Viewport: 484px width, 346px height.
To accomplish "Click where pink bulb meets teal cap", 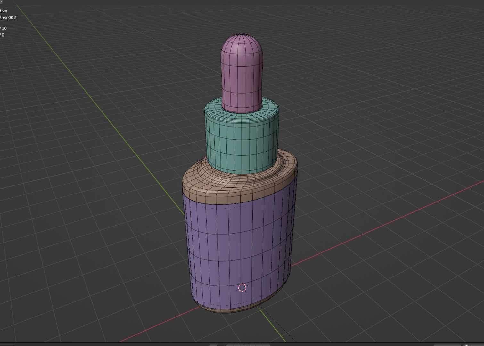I will tap(242, 111).
